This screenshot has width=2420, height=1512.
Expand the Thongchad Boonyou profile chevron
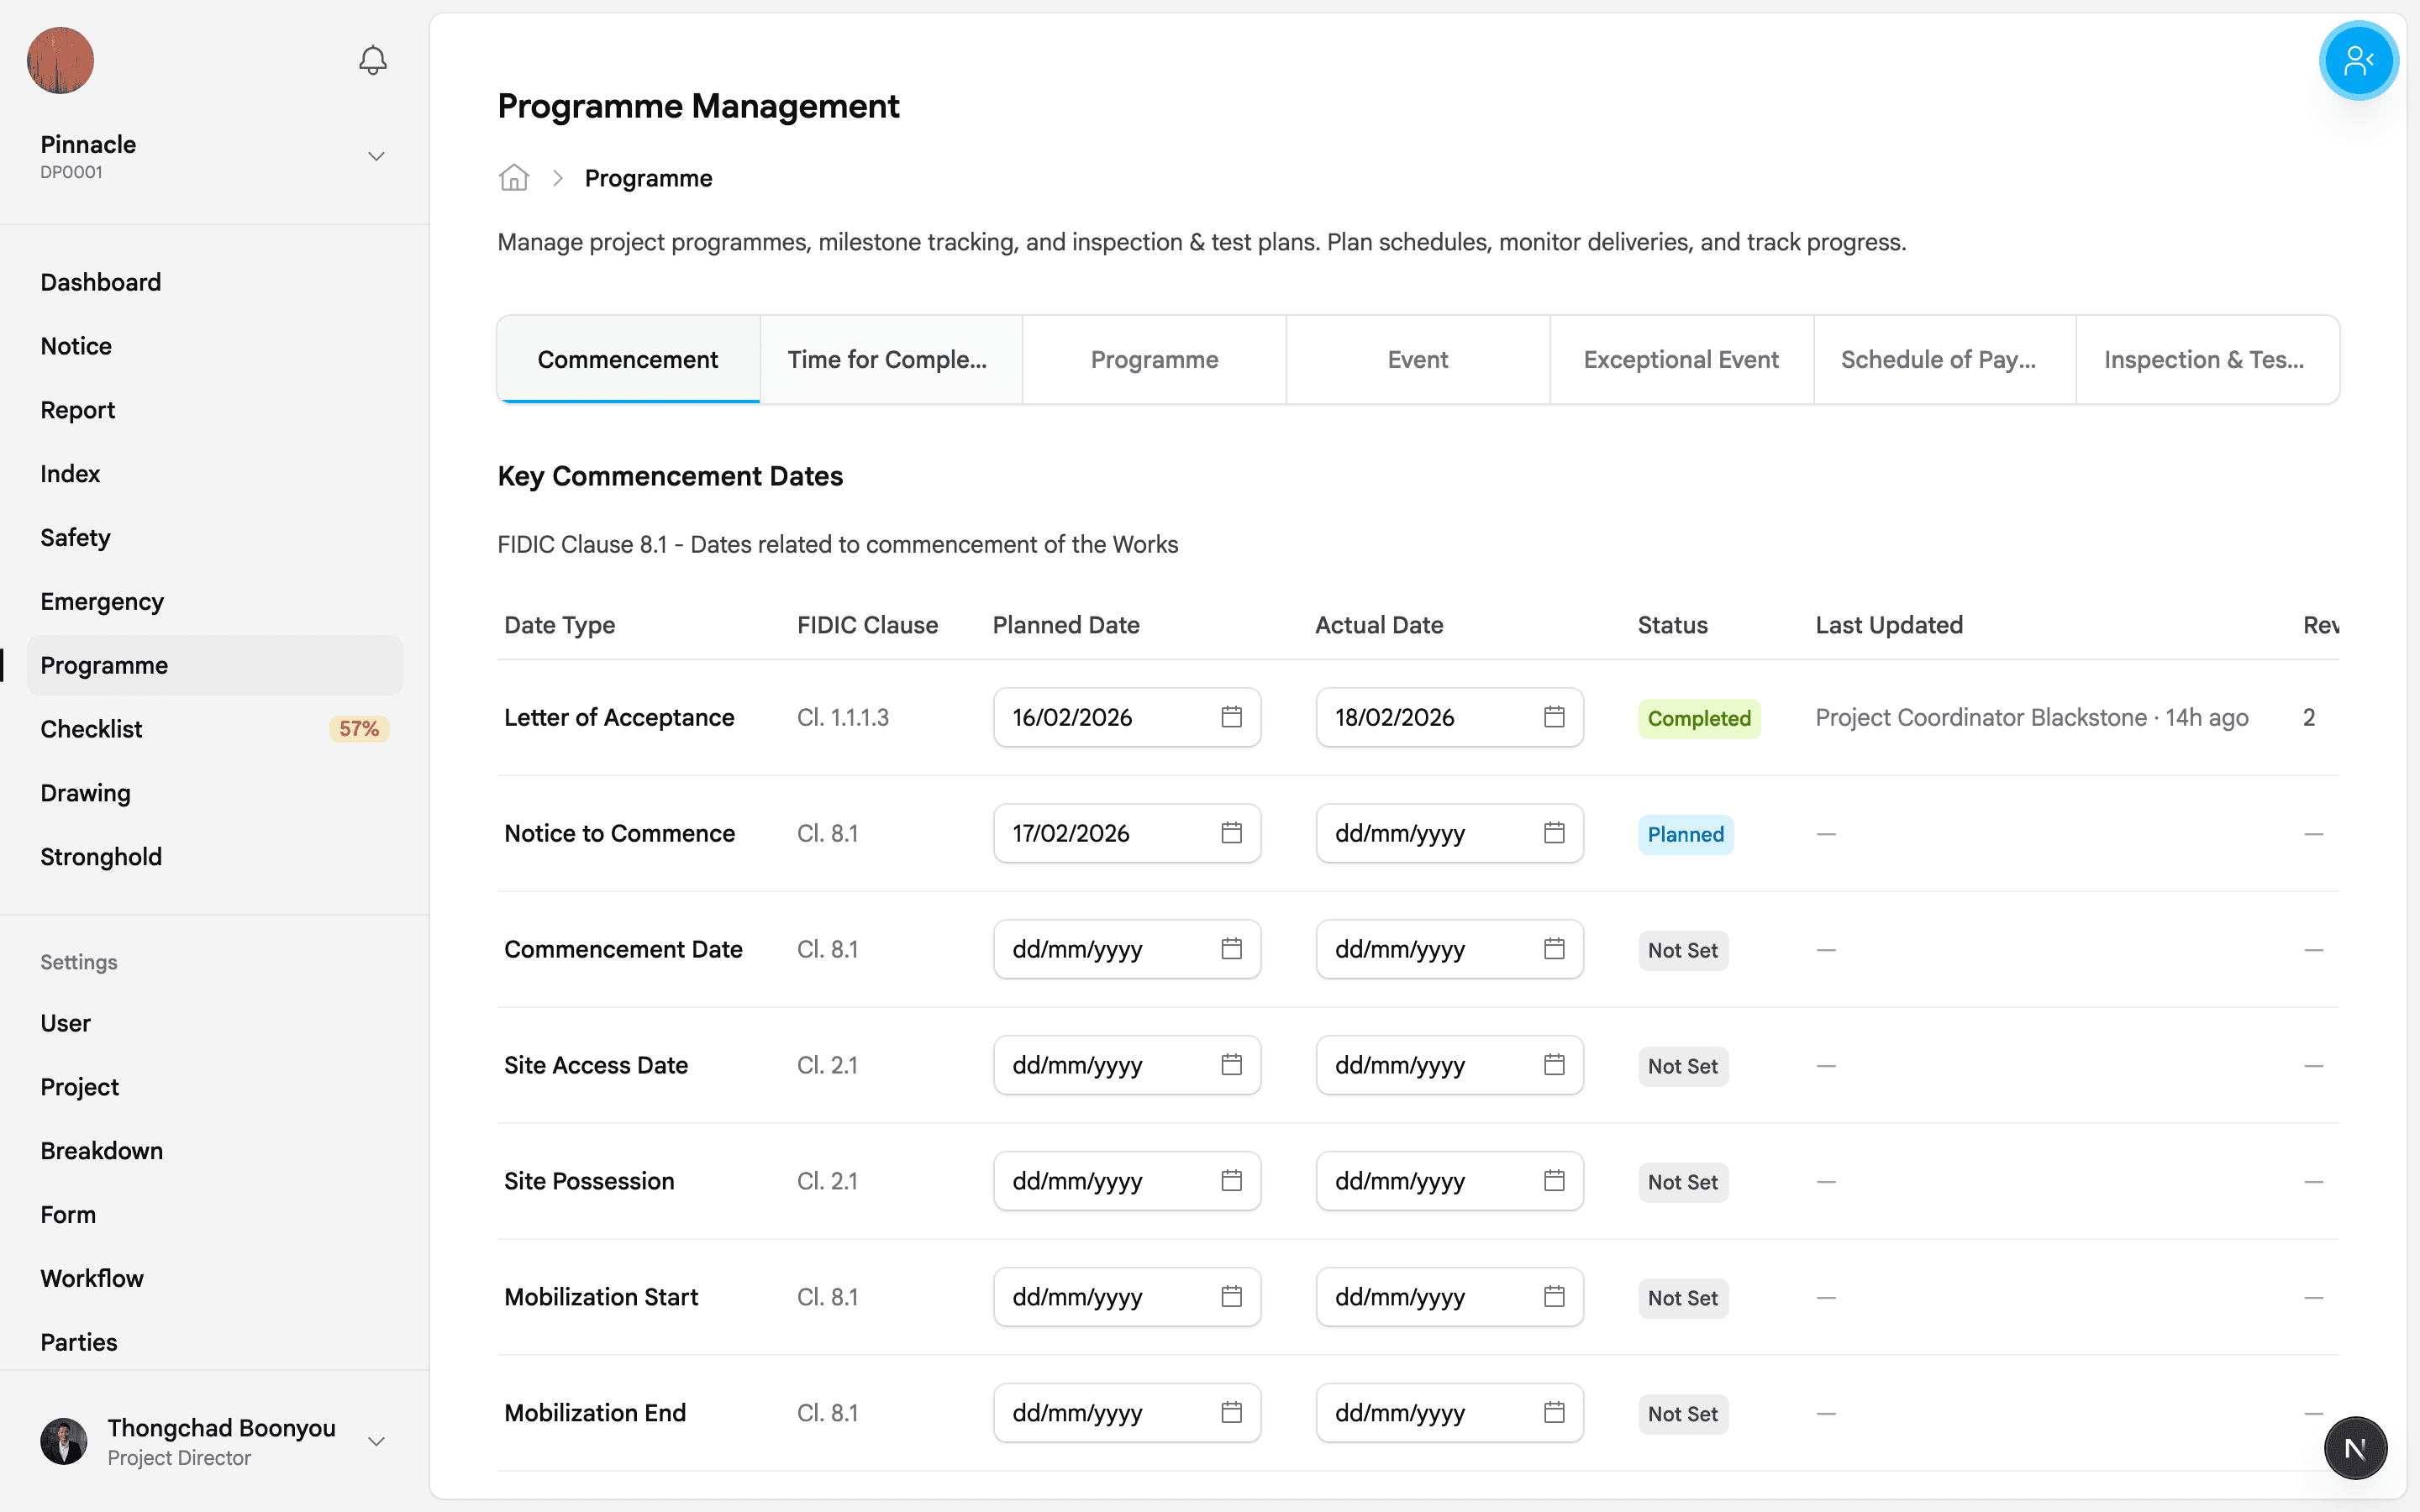point(375,1441)
